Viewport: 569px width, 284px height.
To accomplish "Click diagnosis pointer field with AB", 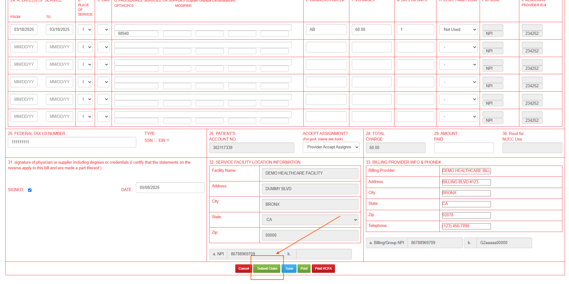I will coord(326,30).
